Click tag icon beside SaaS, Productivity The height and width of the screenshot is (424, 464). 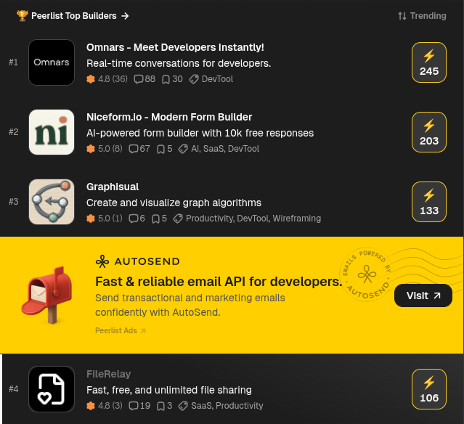[183, 406]
